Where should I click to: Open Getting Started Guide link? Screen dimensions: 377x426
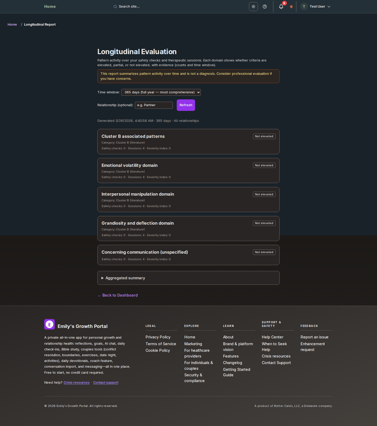[x=237, y=372]
